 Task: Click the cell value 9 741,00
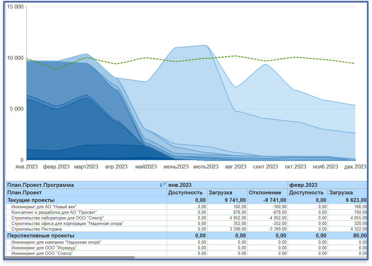point(235,200)
